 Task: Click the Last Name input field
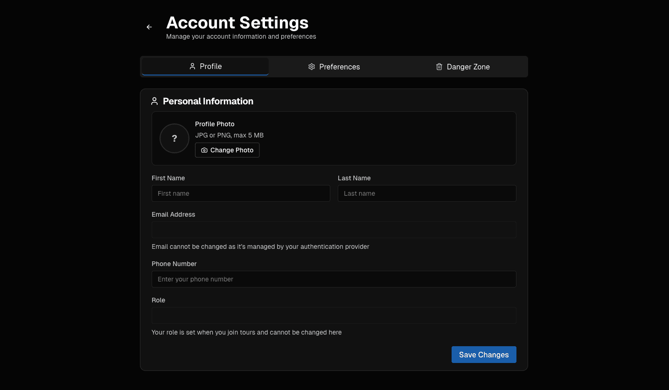point(427,193)
